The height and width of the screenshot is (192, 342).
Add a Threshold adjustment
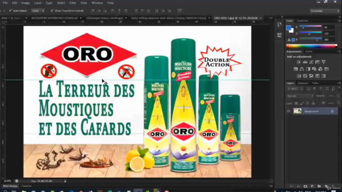[311, 76]
